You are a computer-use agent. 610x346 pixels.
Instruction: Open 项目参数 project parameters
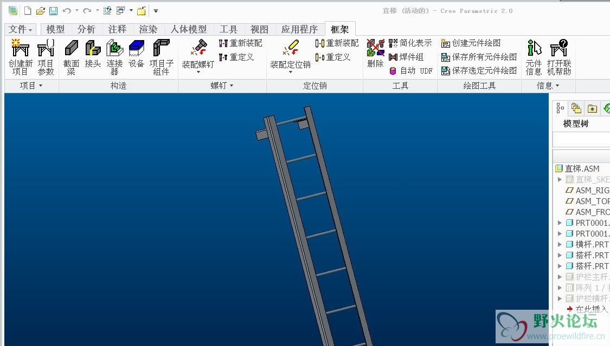coord(46,57)
